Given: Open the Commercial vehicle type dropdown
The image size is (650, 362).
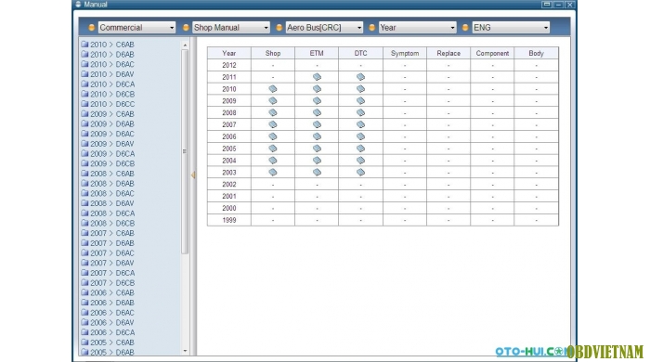Looking at the screenshot, I should tap(136, 28).
